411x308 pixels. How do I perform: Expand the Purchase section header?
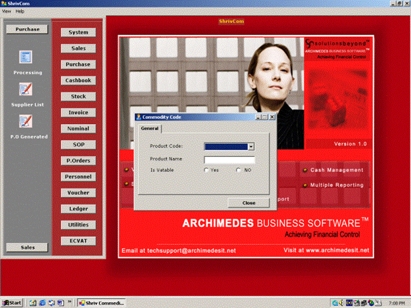point(26,29)
